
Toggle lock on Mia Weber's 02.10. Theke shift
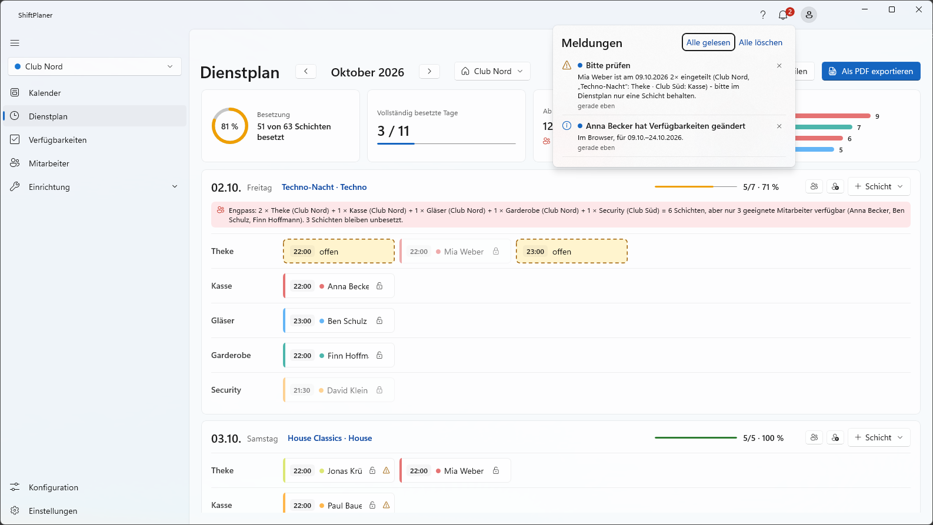pos(496,252)
